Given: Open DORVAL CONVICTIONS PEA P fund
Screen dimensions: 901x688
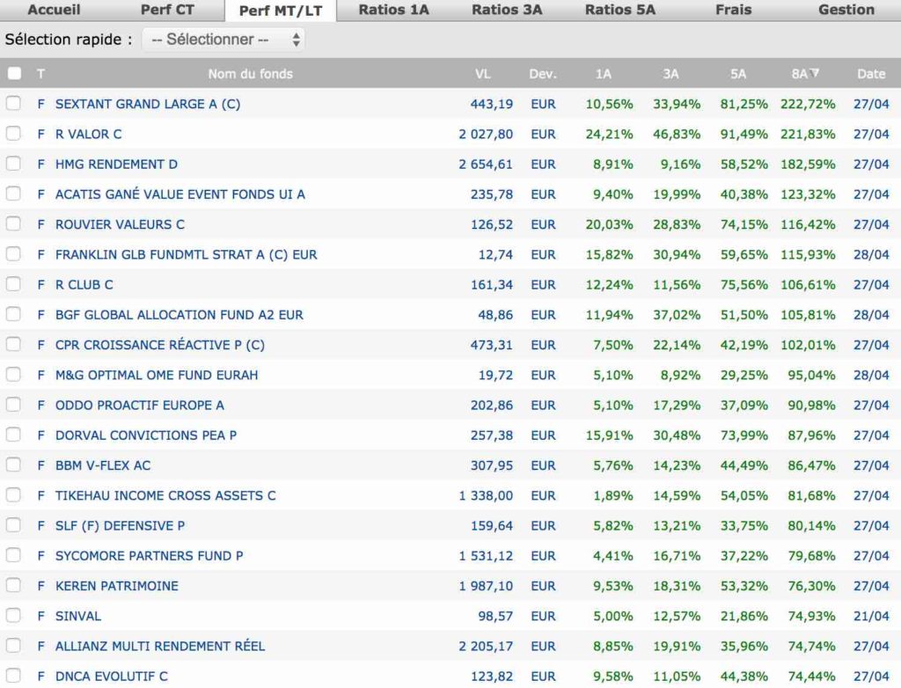Looking at the screenshot, I should pyautogui.click(x=146, y=435).
